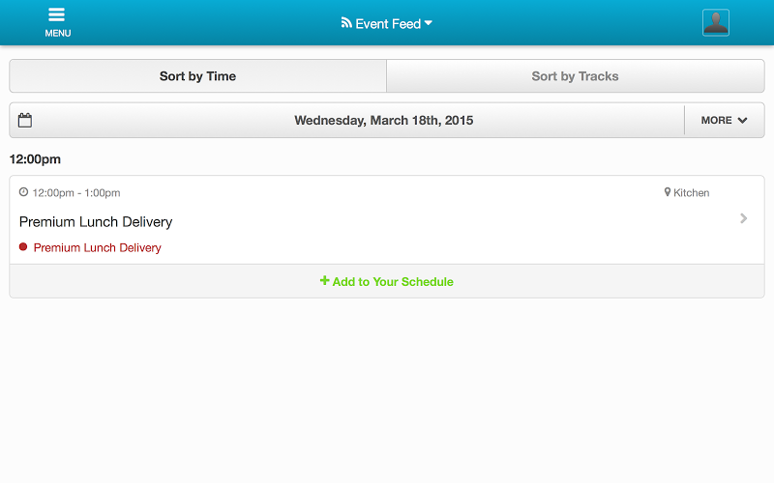This screenshot has width=774, height=483.
Task: Click the red track dot indicator
Action: pos(23,247)
